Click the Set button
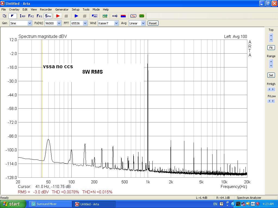Screen dimensions: 278x208 [x=271, y=75]
